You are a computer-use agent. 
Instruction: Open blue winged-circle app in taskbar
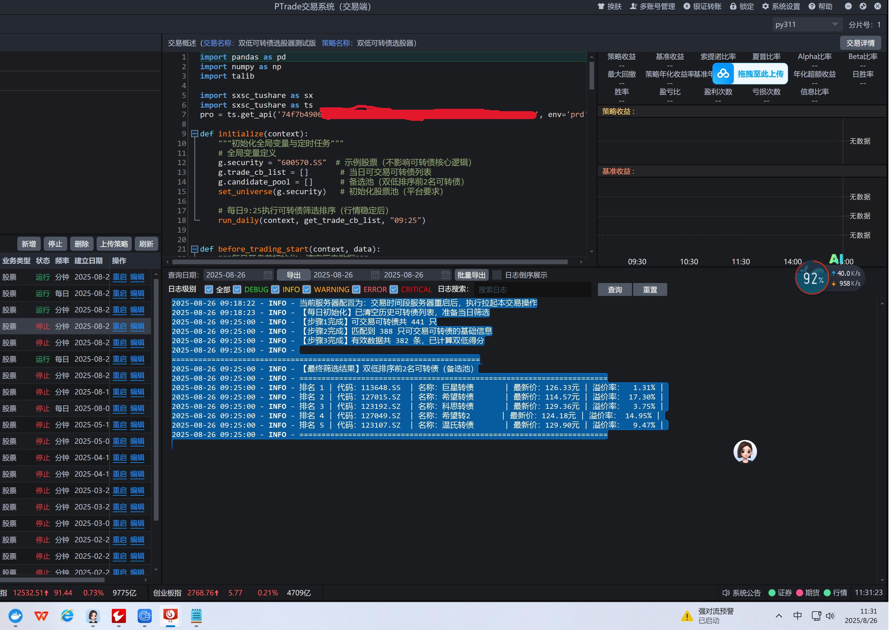coord(144,616)
